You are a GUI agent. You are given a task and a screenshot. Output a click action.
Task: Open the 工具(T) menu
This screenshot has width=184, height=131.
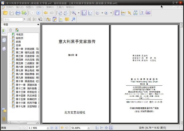(x=60, y=7)
